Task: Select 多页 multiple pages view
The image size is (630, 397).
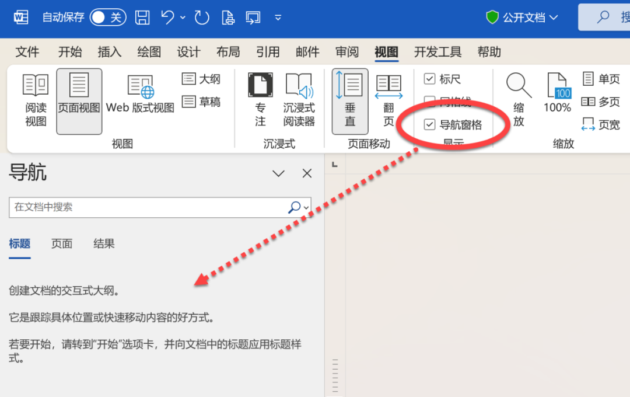Action: tap(601, 102)
